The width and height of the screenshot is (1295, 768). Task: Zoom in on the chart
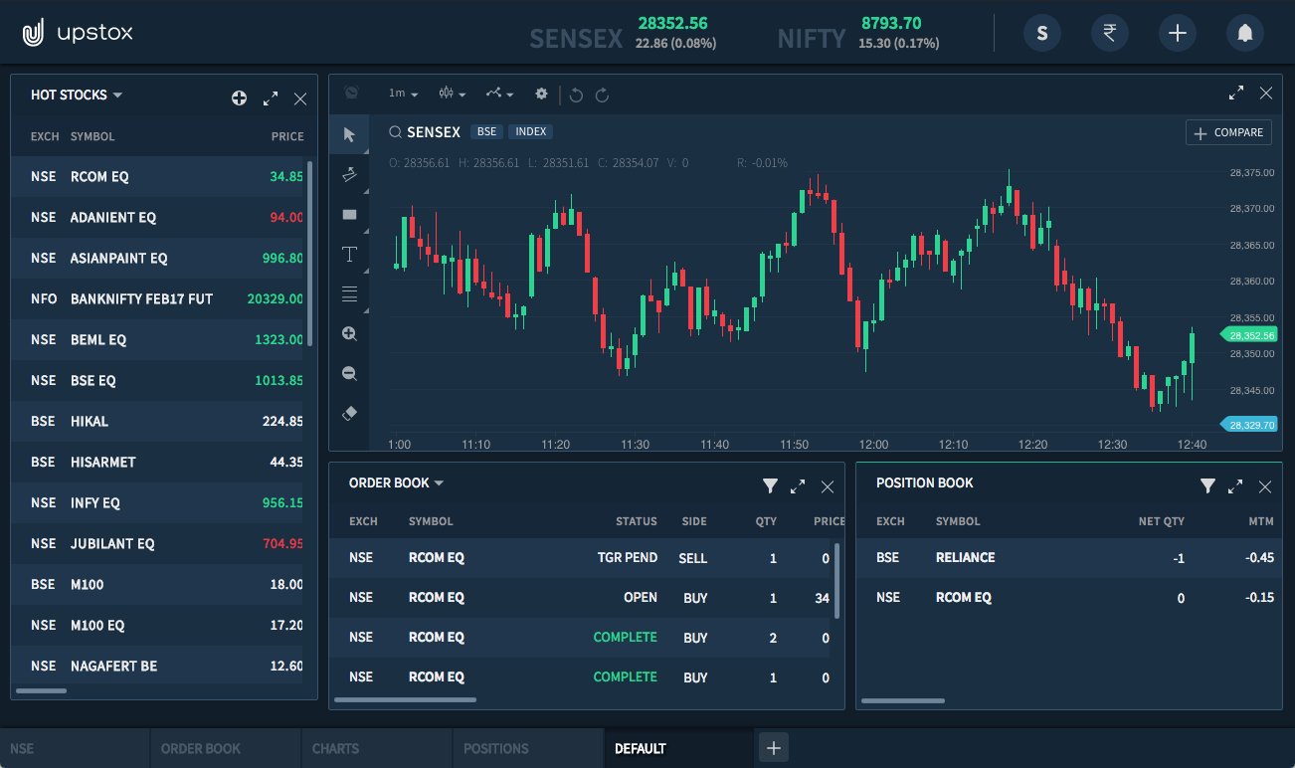(349, 333)
